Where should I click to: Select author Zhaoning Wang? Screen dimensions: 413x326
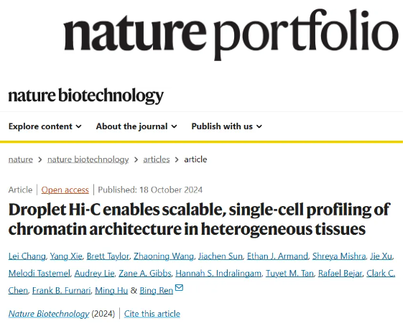[x=164, y=256]
